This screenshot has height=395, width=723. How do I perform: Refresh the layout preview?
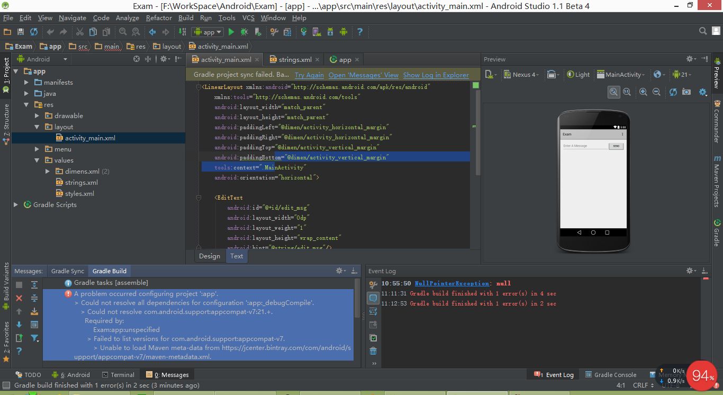tap(672, 92)
